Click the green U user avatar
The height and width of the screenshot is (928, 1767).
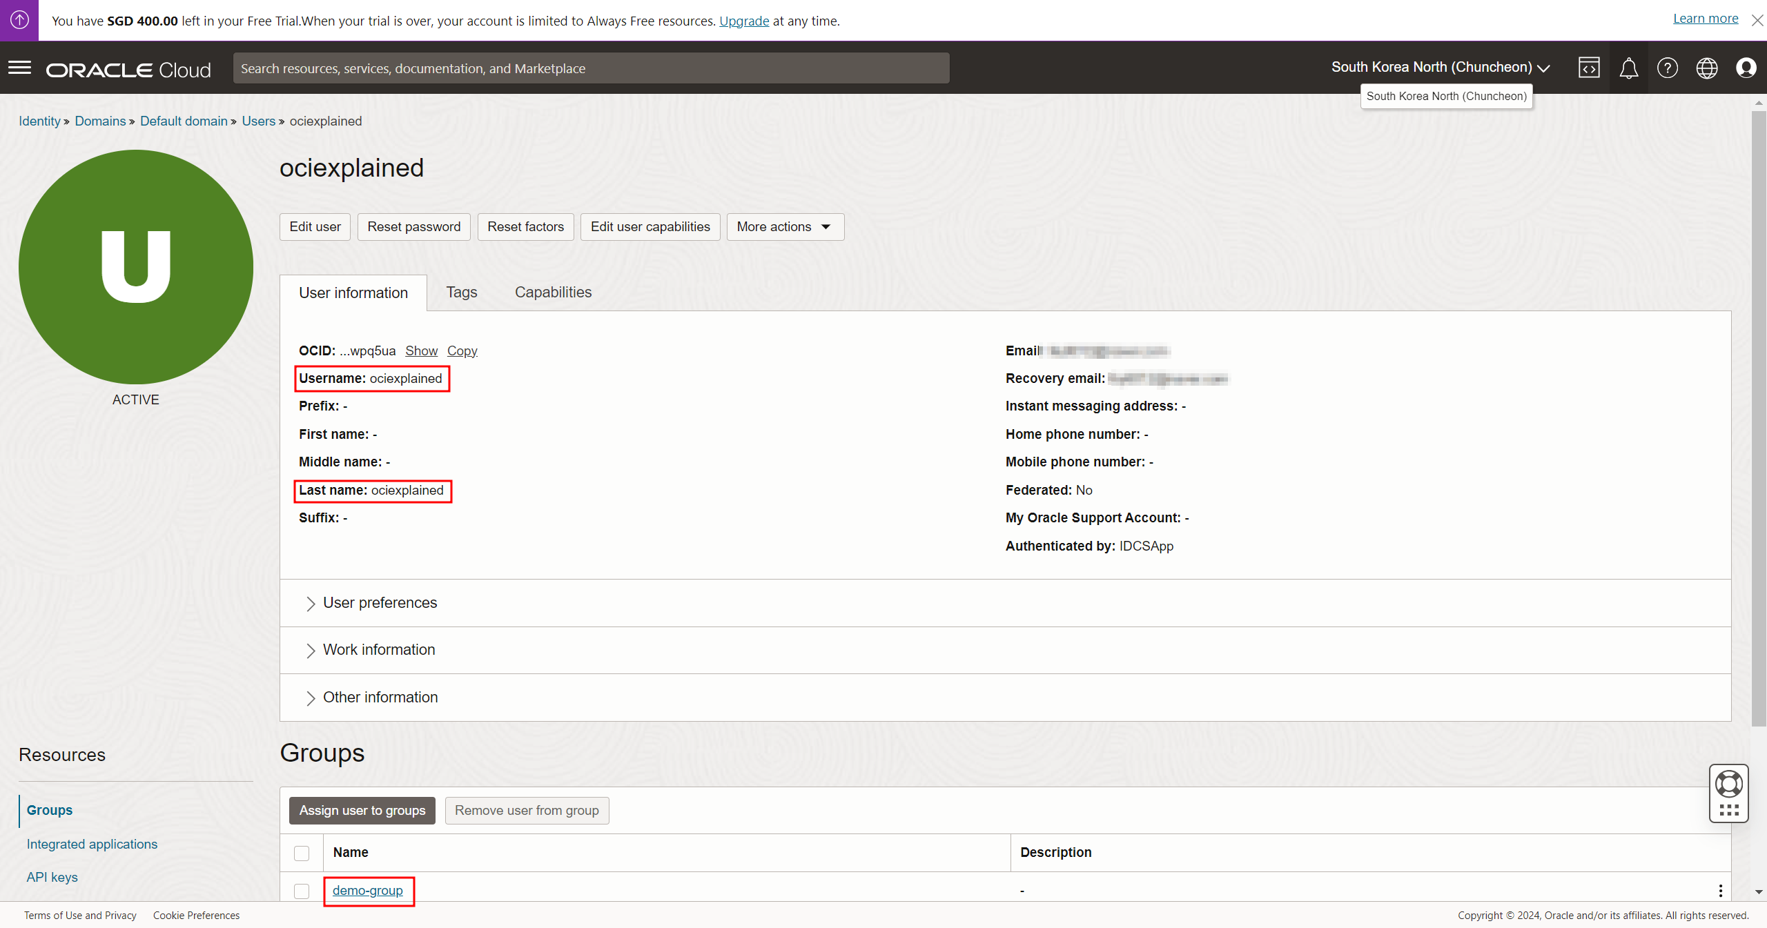click(x=136, y=267)
